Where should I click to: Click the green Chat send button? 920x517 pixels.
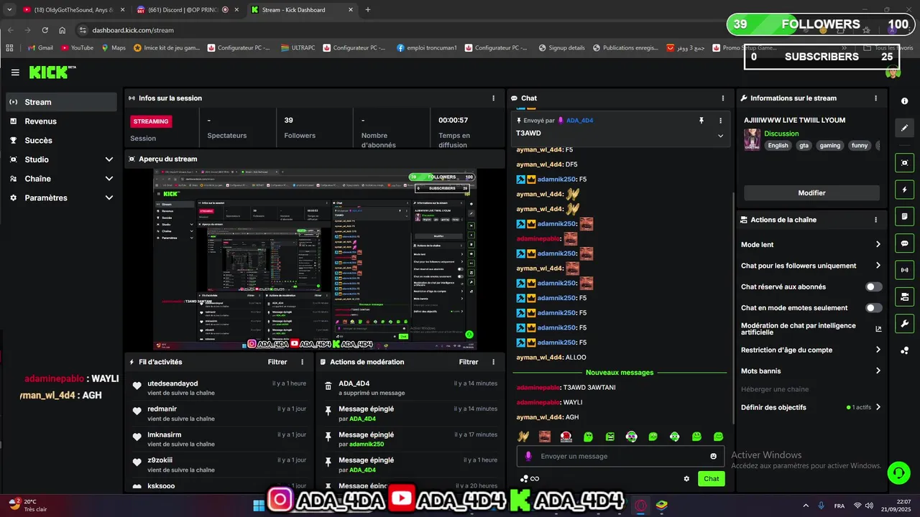(712, 479)
